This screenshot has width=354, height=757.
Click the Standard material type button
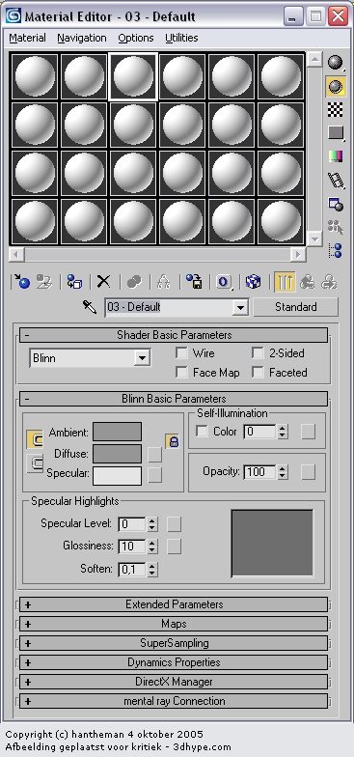[295, 307]
